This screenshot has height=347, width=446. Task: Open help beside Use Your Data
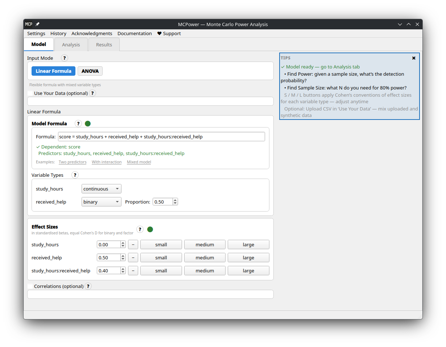(x=92, y=93)
